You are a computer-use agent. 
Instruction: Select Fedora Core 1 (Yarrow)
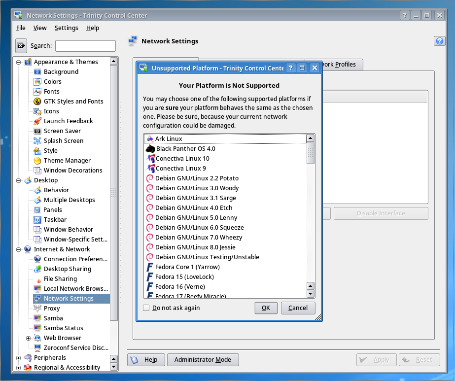225,267
